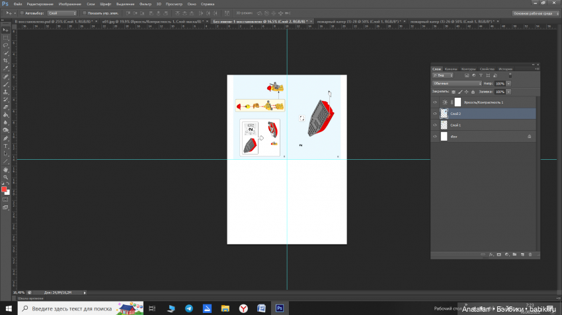Create a new layer with the panel icon
Screen dimensions: 562x315
[522, 254]
